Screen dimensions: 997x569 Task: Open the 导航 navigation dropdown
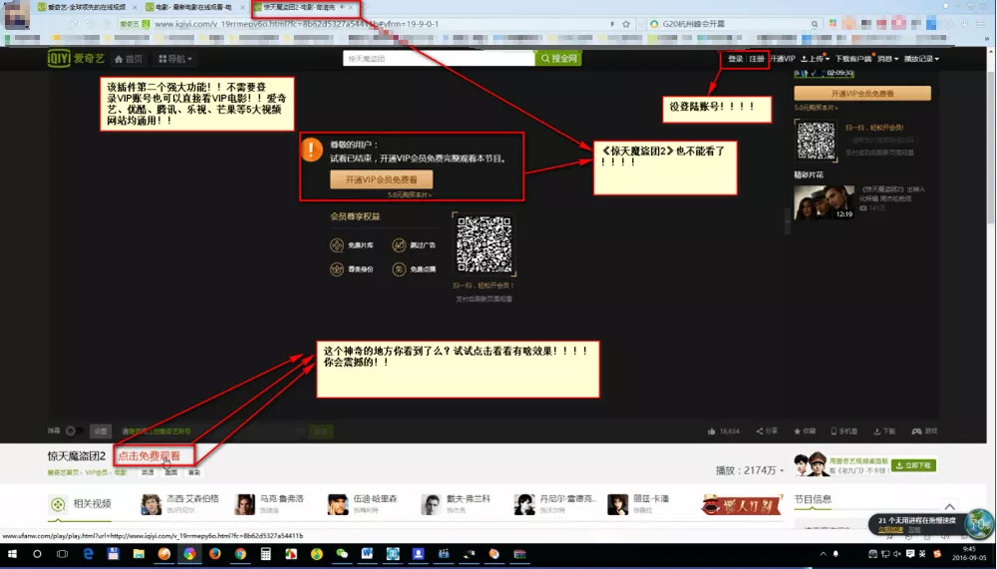pos(175,59)
